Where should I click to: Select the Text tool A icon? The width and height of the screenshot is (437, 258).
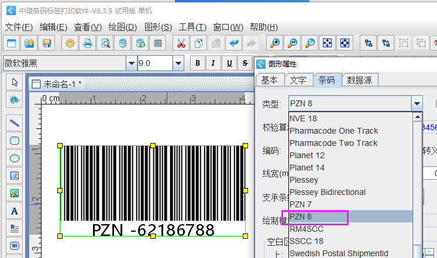(15, 211)
